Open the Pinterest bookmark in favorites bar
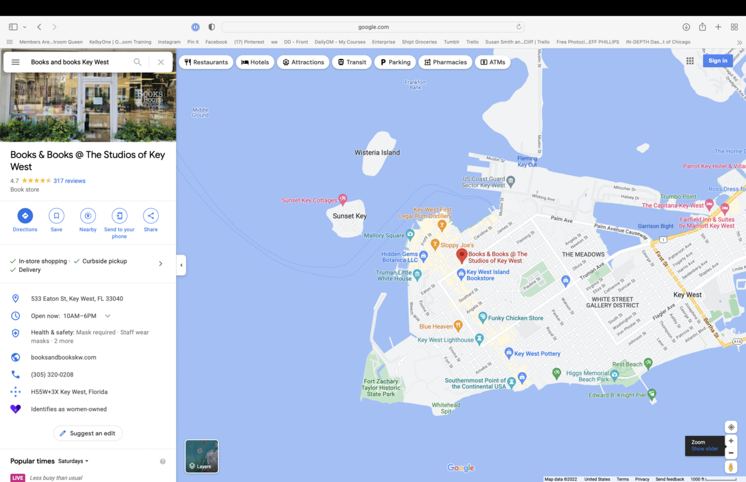 [x=249, y=42]
